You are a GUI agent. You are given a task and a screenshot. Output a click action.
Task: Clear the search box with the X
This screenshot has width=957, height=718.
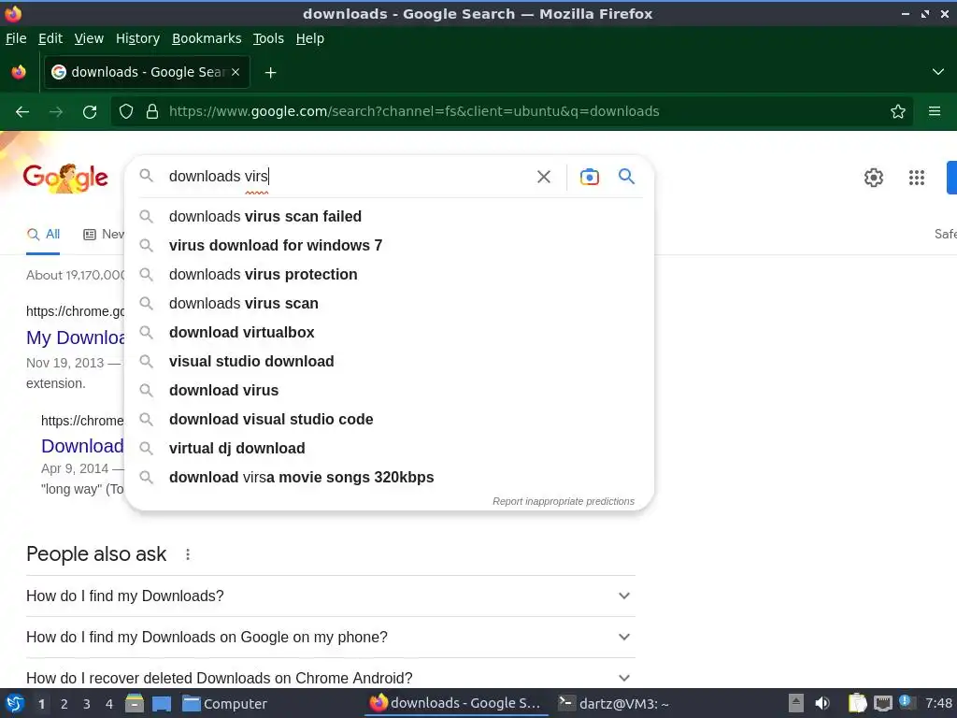[x=543, y=177]
